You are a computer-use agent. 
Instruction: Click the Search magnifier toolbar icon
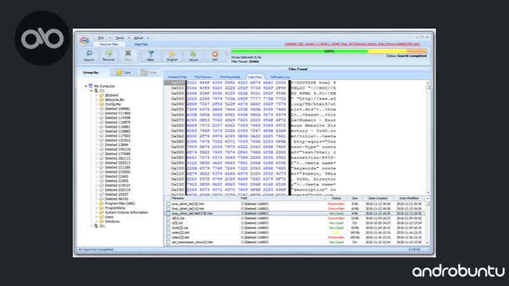88,54
